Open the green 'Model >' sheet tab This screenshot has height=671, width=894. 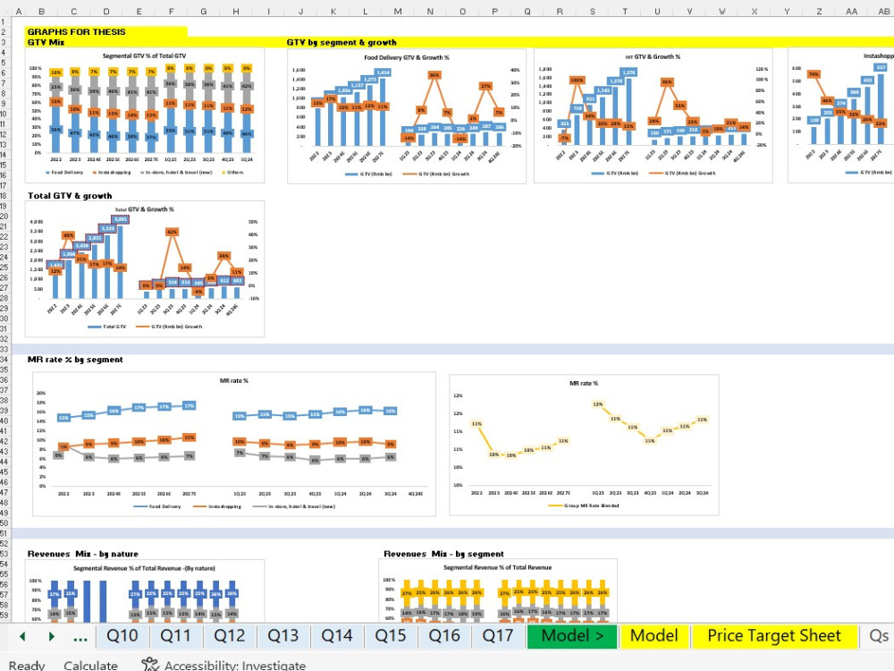[572, 635]
